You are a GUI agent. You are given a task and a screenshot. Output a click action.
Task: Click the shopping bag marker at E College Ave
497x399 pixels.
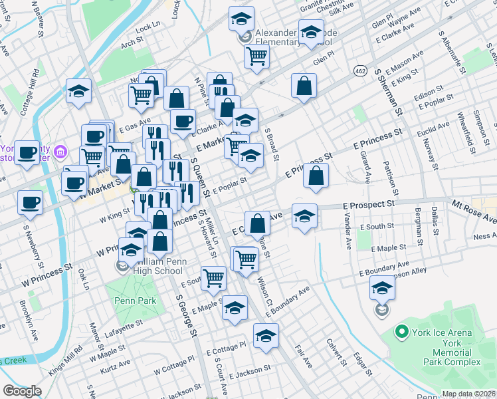click(x=257, y=225)
